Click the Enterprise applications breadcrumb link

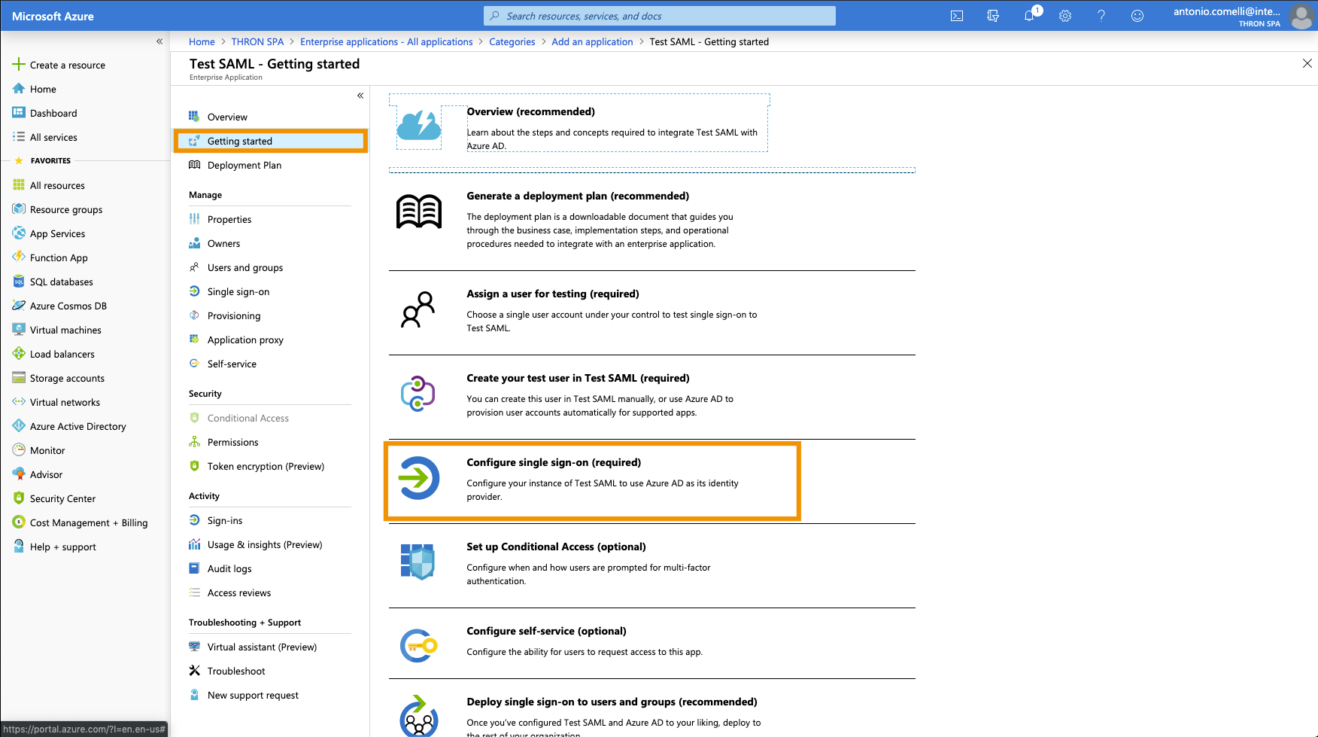pos(387,41)
